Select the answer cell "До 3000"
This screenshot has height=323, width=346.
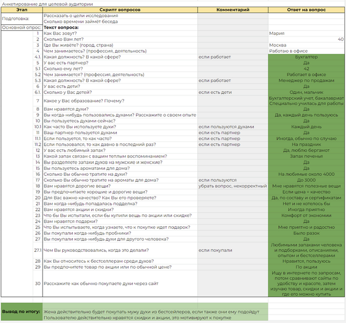click(306, 180)
